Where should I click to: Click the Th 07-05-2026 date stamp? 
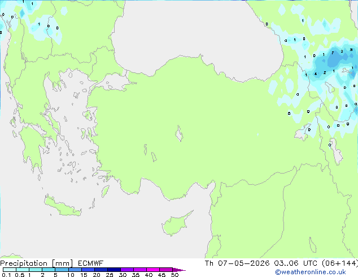[x=237, y=263]
